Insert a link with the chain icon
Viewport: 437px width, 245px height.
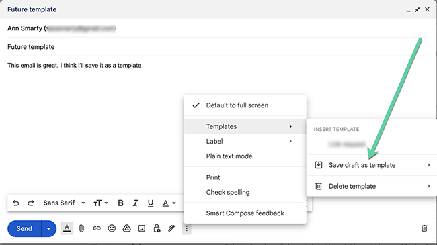97,229
